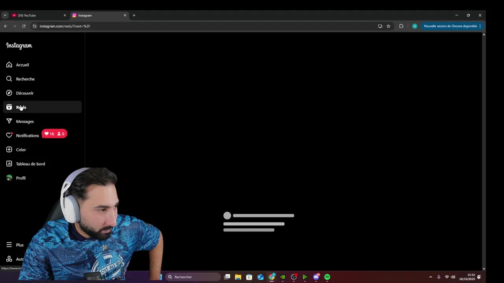This screenshot has width=504, height=283.
Task: Click the Créer plus icon
Action: tap(9, 150)
